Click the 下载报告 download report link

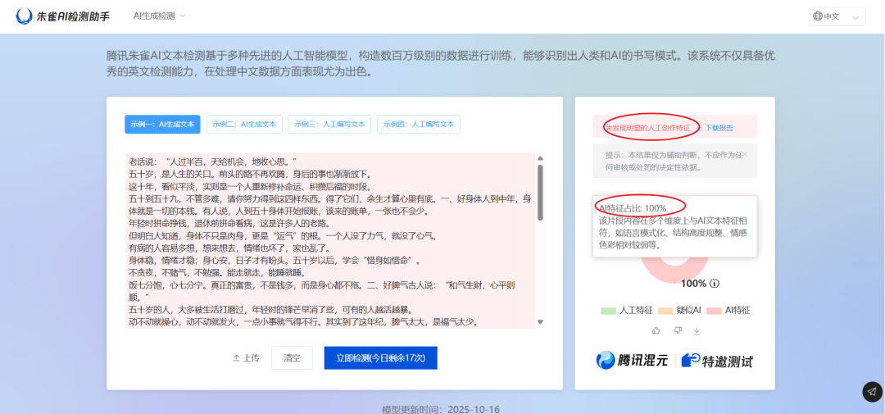(x=719, y=128)
